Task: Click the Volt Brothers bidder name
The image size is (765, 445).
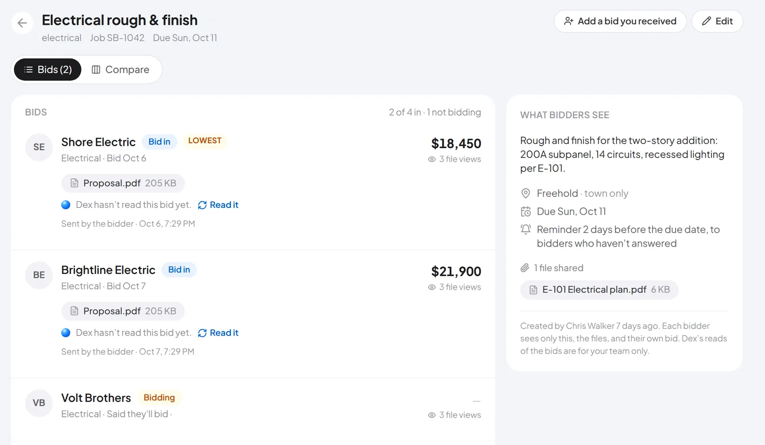Action: (96, 398)
